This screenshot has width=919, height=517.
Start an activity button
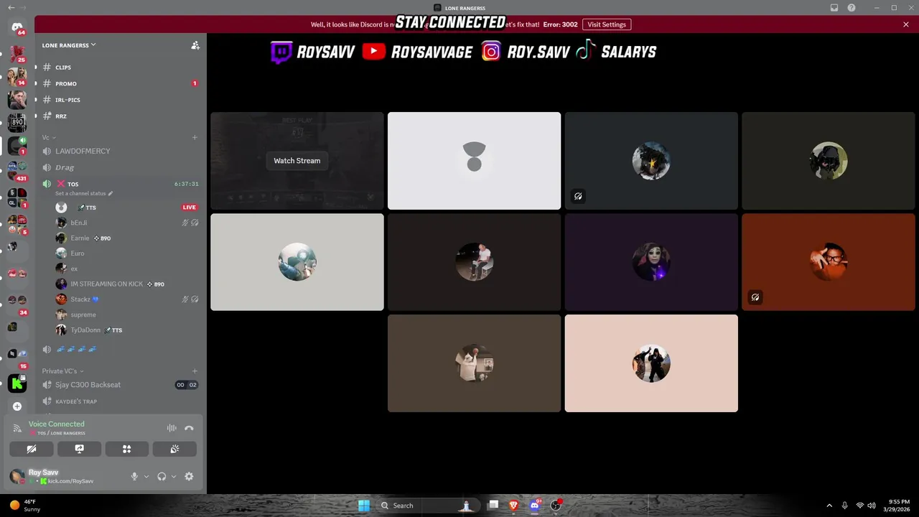pos(127,449)
